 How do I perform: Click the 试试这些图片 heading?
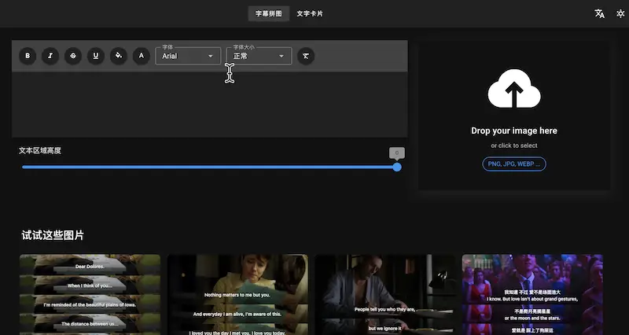click(53, 235)
